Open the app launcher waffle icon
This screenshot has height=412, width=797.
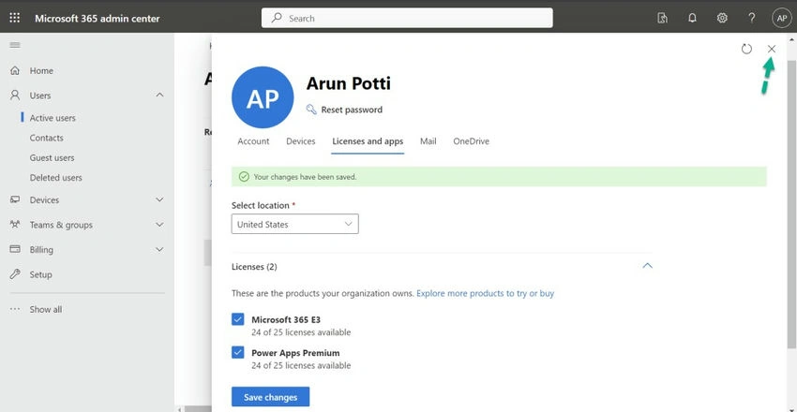tap(15, 19)
